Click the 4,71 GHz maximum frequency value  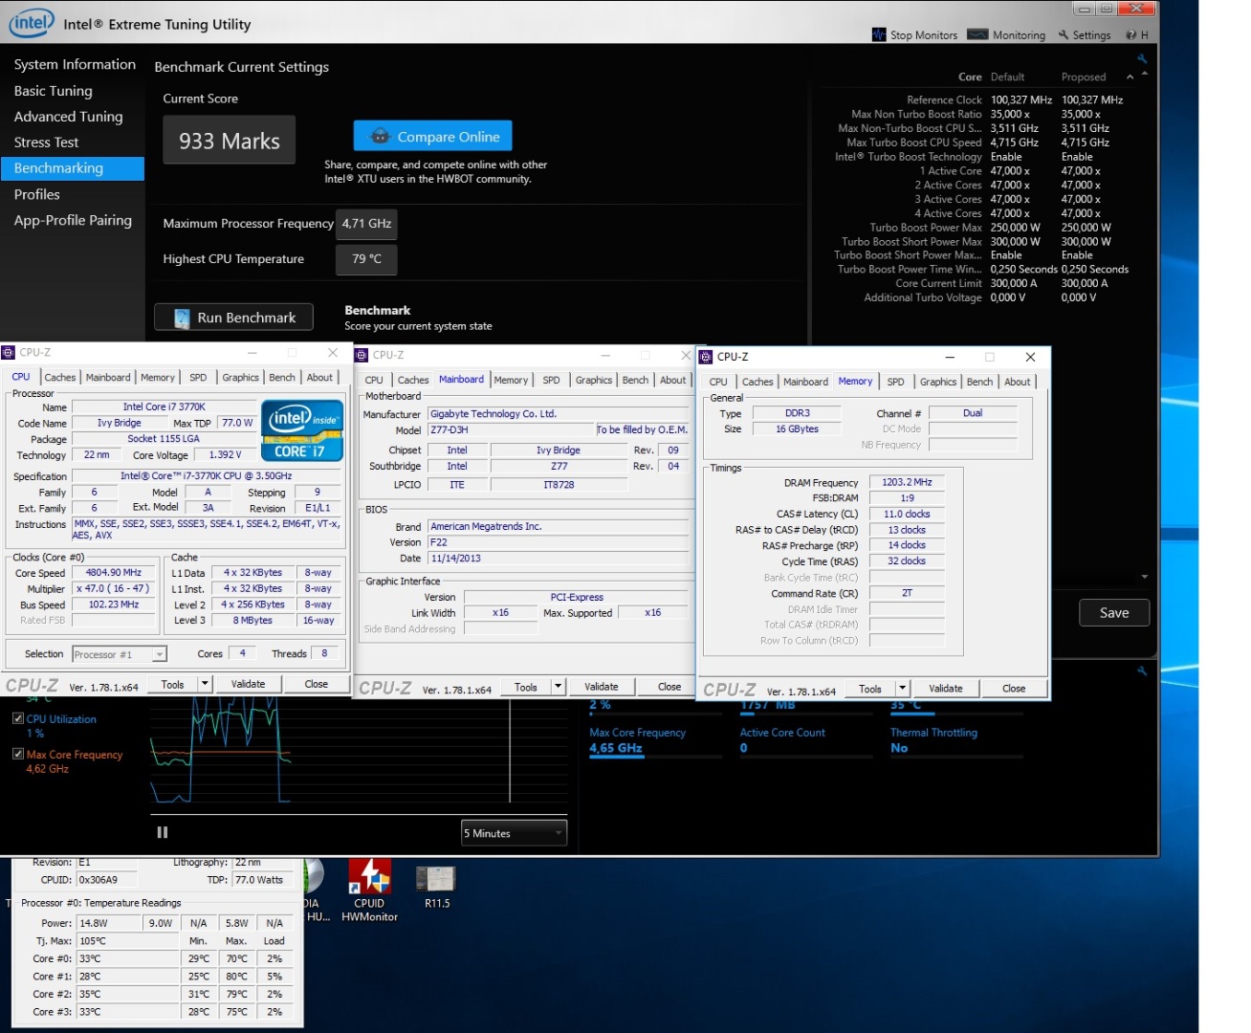pyautogui.click(x=366, y=224)
